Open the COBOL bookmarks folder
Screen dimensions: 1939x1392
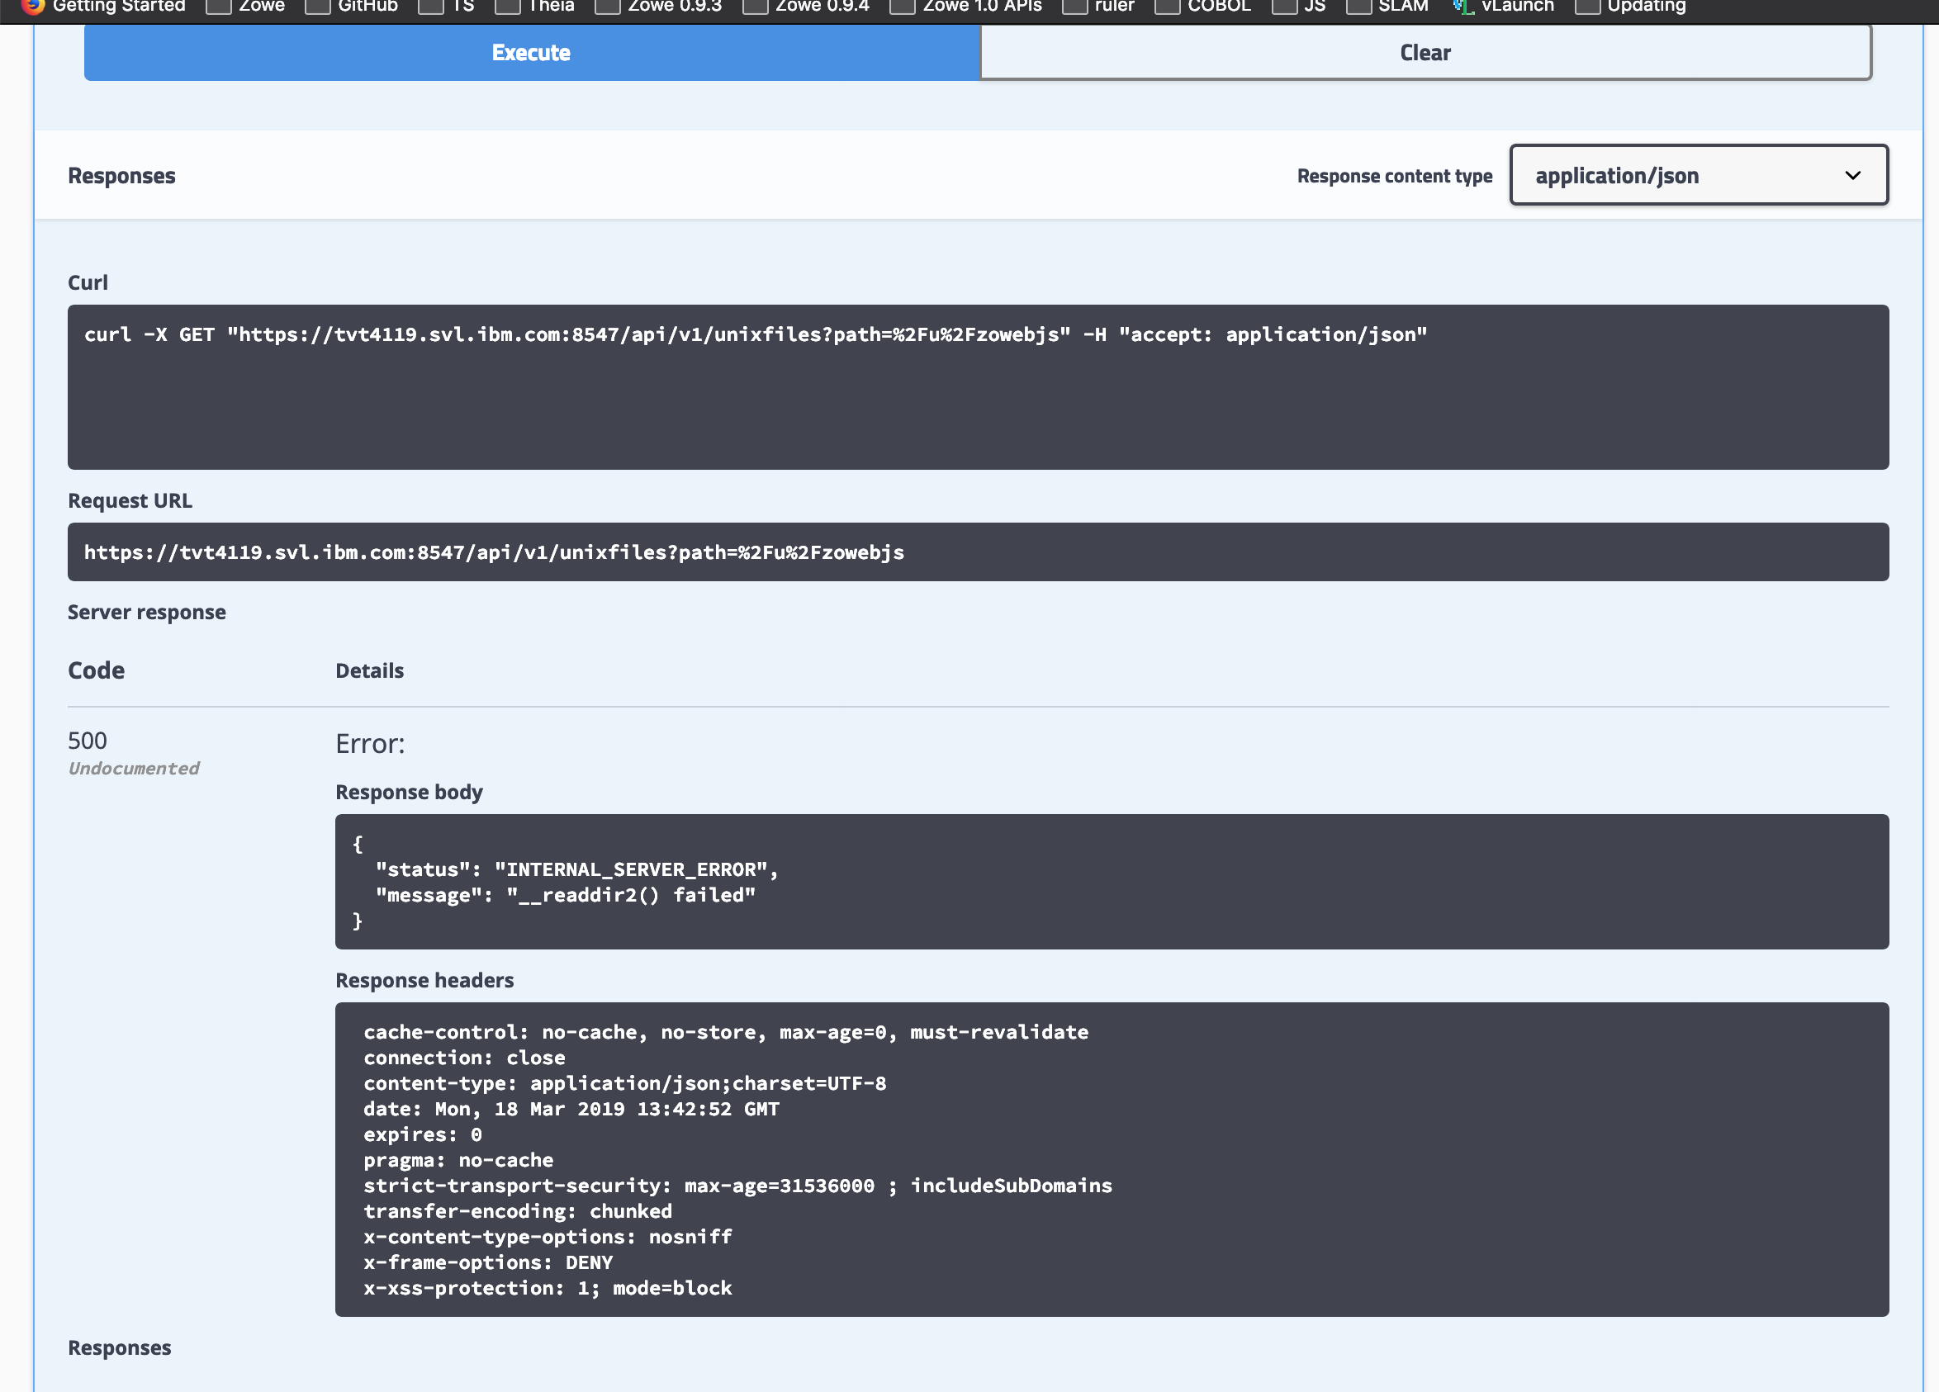1204,7
